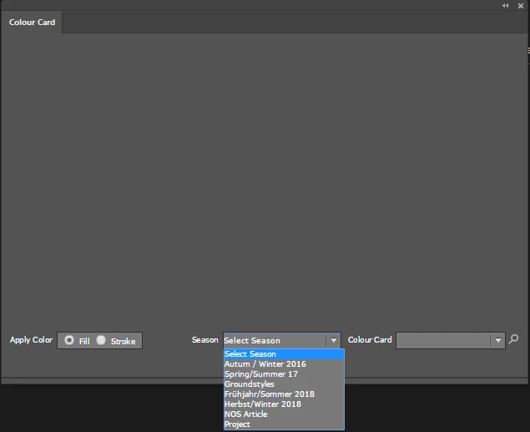Open the Colour Card dropdown arrow

(498, 340)
